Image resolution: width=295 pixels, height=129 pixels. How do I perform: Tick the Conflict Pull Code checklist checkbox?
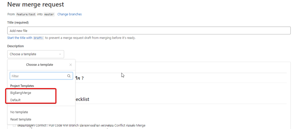(x=14, y=126)
